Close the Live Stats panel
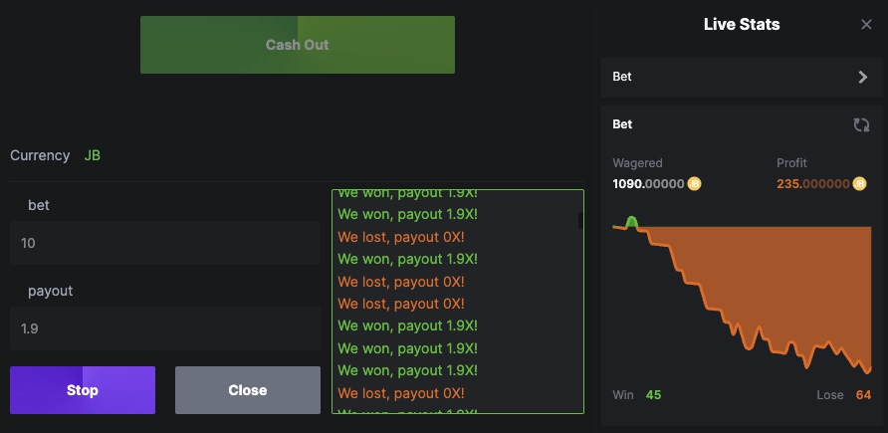Image resolution: width=888 pixels, height=433 pixels. [x=866, y=25]
